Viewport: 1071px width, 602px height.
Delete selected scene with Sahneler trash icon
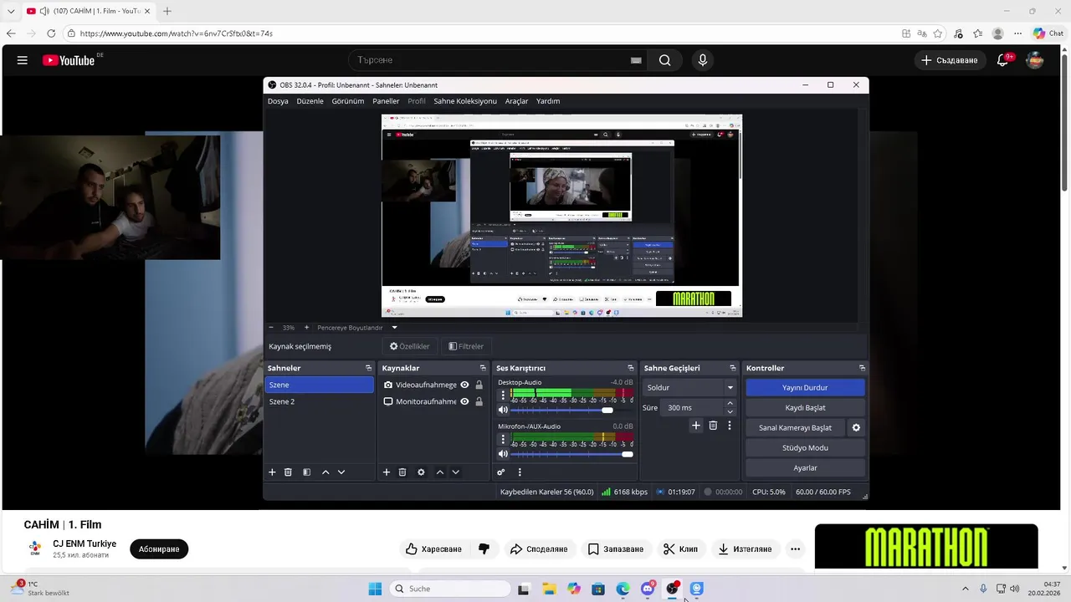288,472
